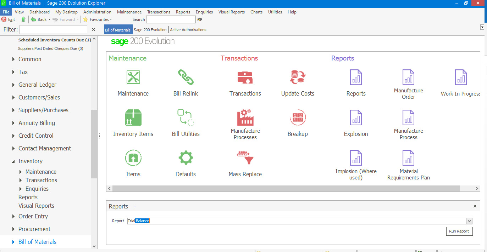The width and height of the screenshot is (487, 252).
Task: Expand the General Ledger node
Action: 13,85
